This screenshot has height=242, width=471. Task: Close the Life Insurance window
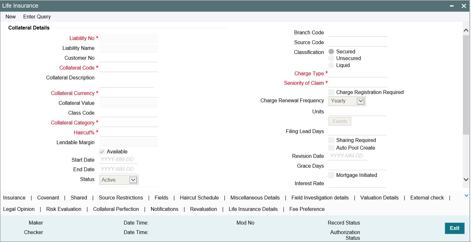pos(464,6)
